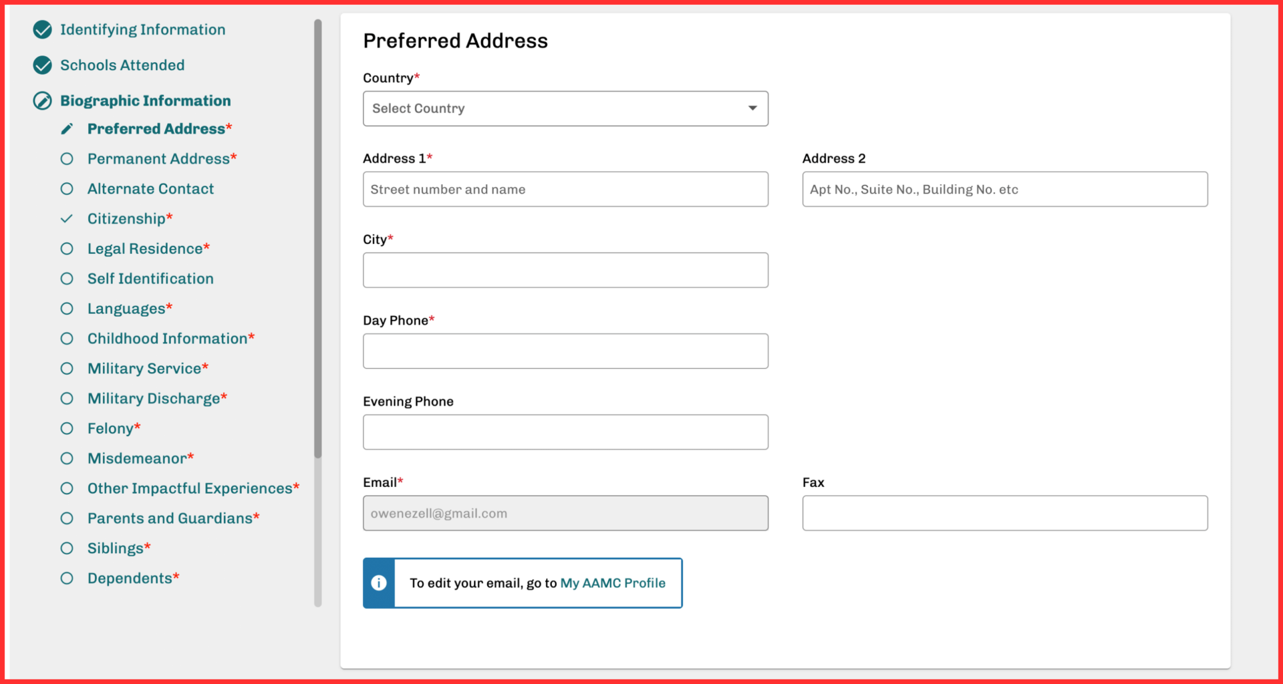Screen dimensions: 1283x684
Task: Expand the country selection list
Action: [x=565, y=108]
